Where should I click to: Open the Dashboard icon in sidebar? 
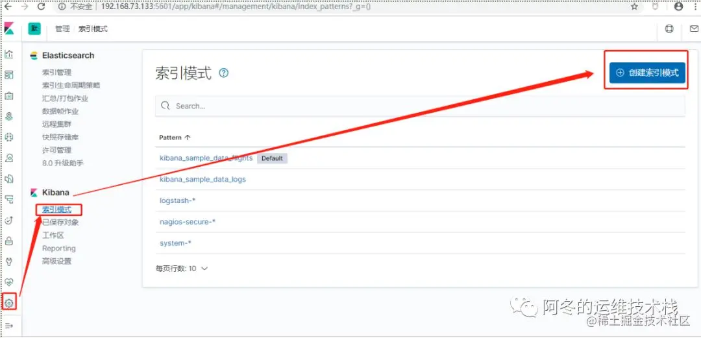(9, 75)
